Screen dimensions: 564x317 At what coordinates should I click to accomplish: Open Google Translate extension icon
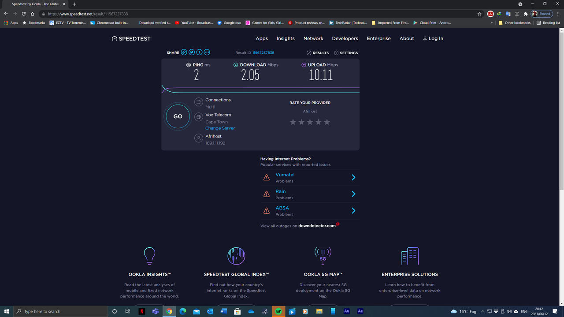[x=508, y=14]
